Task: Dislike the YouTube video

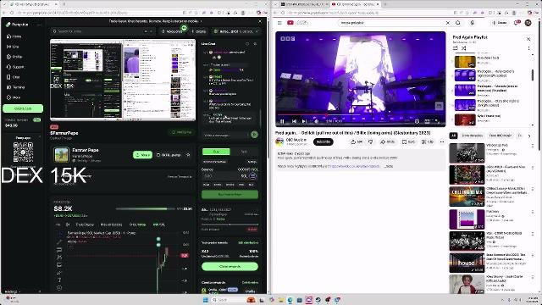Action: point(371,141)
